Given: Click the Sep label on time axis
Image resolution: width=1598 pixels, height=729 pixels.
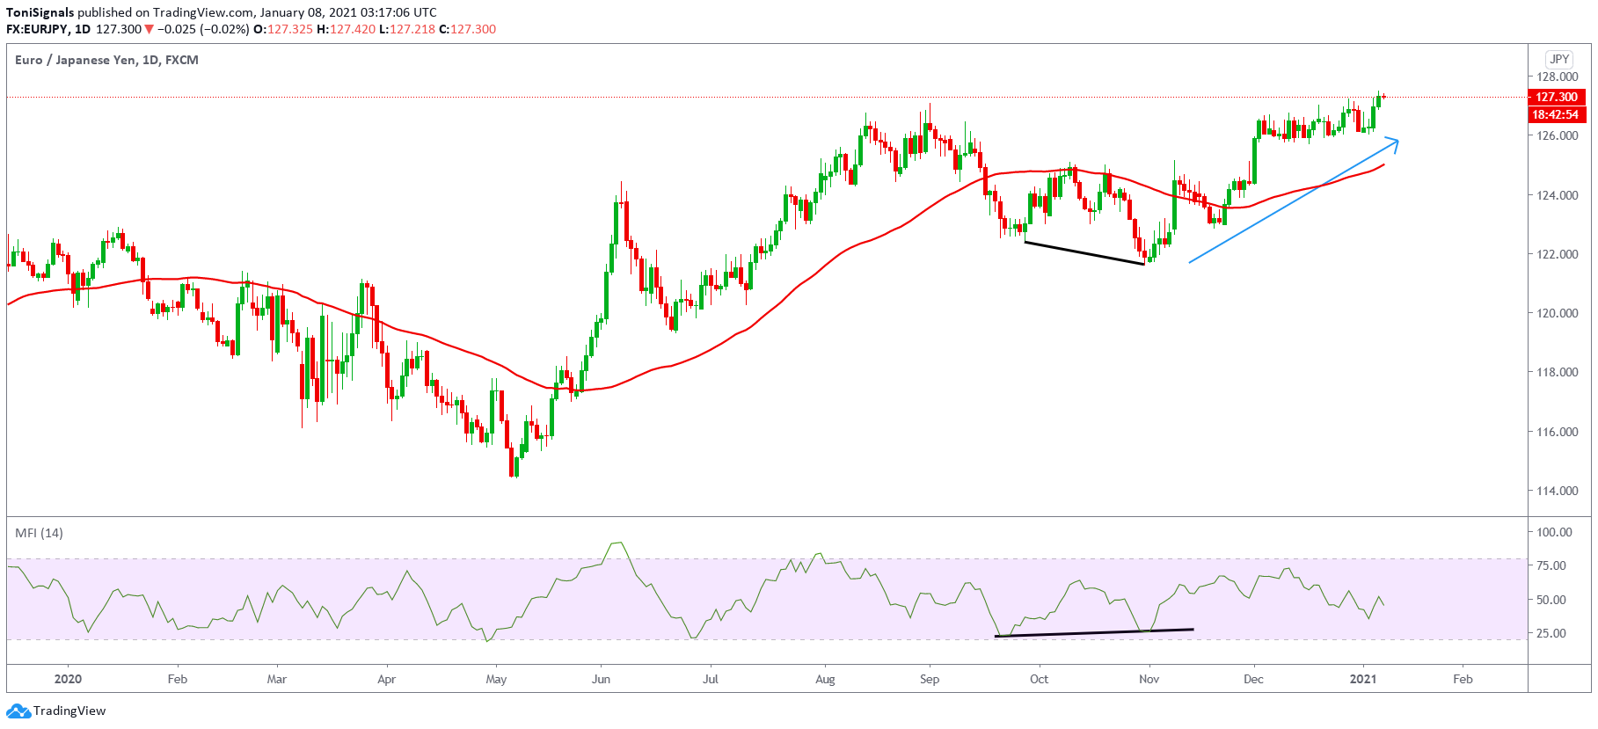Looking at the screenshot, I should click(x=929, y=679).
